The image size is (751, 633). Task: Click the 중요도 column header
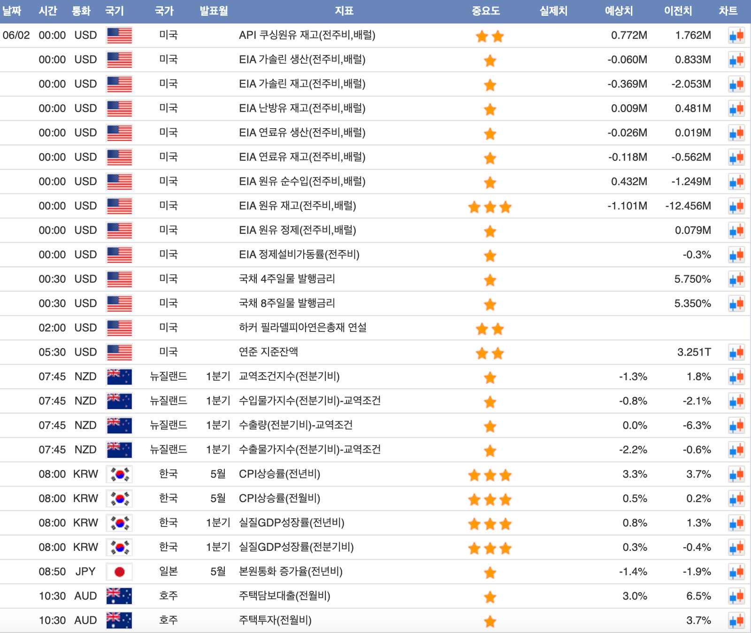coord(485,11)
